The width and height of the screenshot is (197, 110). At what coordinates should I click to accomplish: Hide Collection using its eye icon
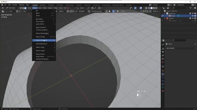193,13
